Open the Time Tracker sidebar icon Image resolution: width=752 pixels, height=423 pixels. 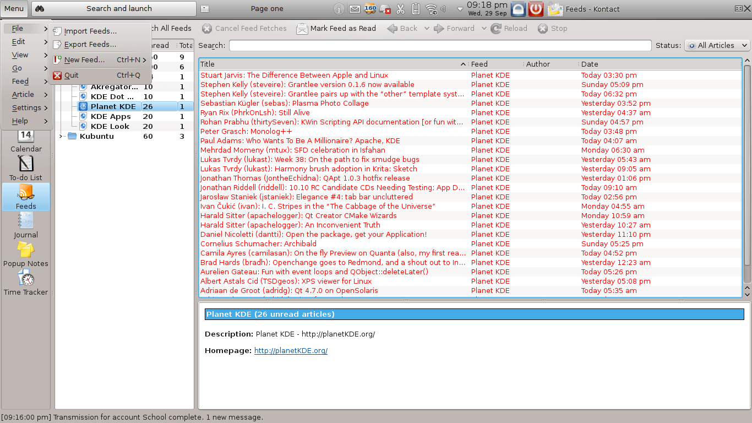[26, 282]
